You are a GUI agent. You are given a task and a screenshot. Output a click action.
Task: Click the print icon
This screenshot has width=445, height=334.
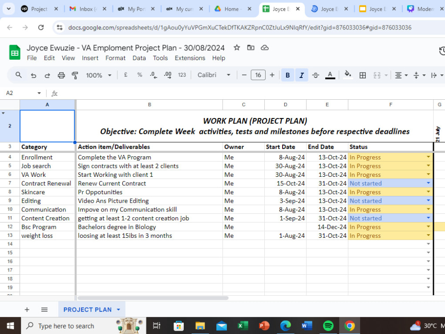61,75
